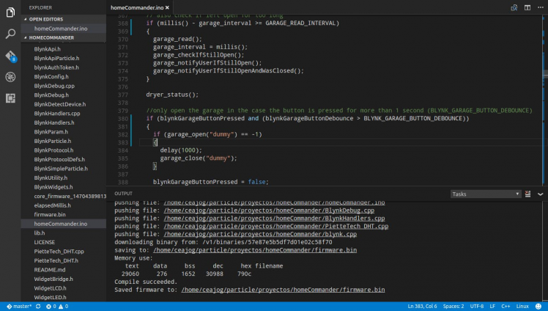Image resolution: width=548 pixels, height=311 pixels.
Task: Open BlynkHandlers.cpp in the file tree
Action: tap(56, 114)
